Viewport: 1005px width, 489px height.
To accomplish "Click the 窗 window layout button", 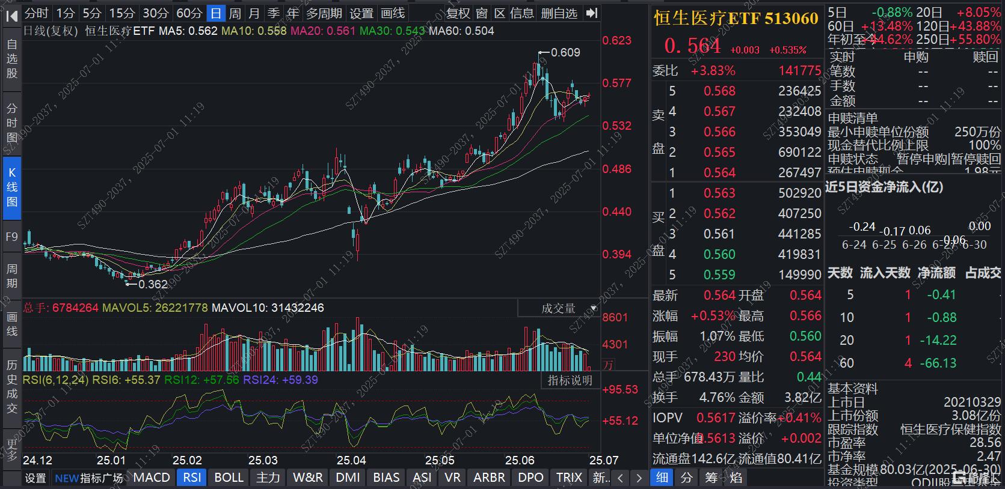I will [x=482, y=13].
